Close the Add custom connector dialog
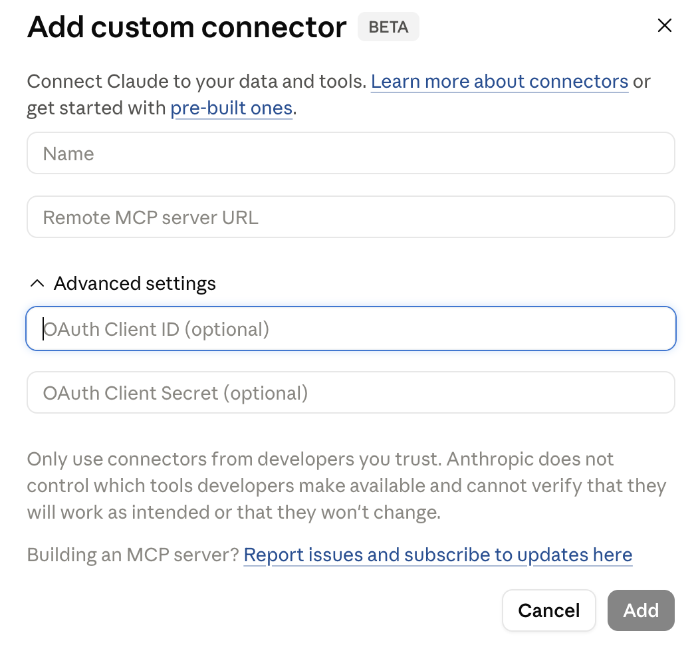Viewport: 698px width, 653px height. point(664,25)
